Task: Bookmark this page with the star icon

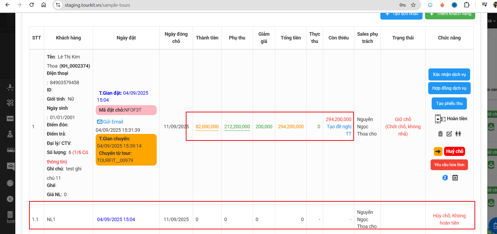Action: [413, 5]
